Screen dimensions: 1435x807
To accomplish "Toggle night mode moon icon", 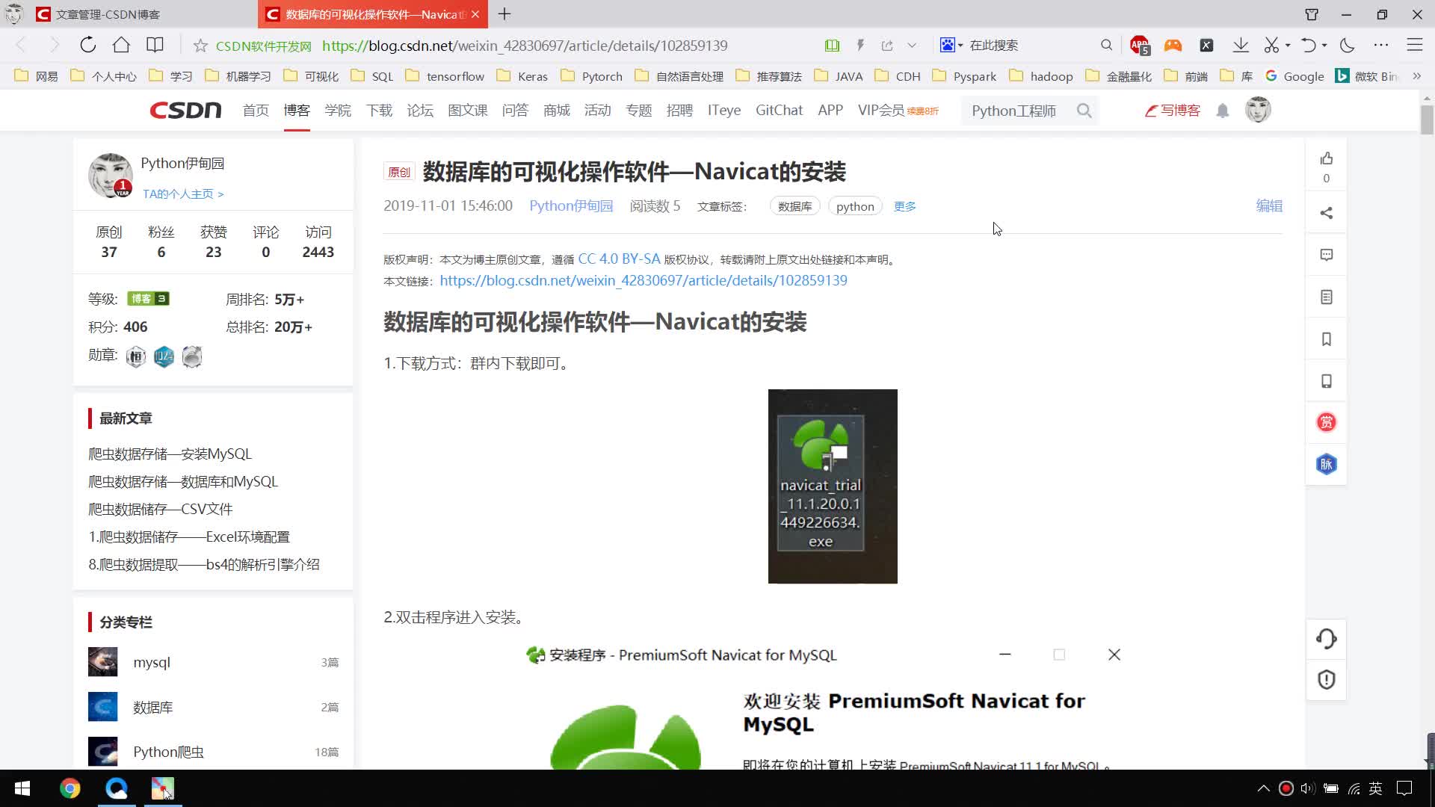I will (1347, 45).
